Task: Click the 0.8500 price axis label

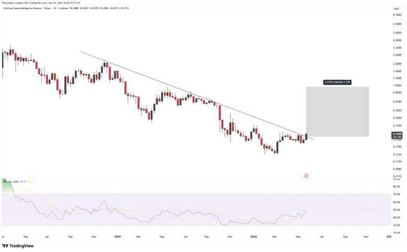Action: tap(397, 93)
